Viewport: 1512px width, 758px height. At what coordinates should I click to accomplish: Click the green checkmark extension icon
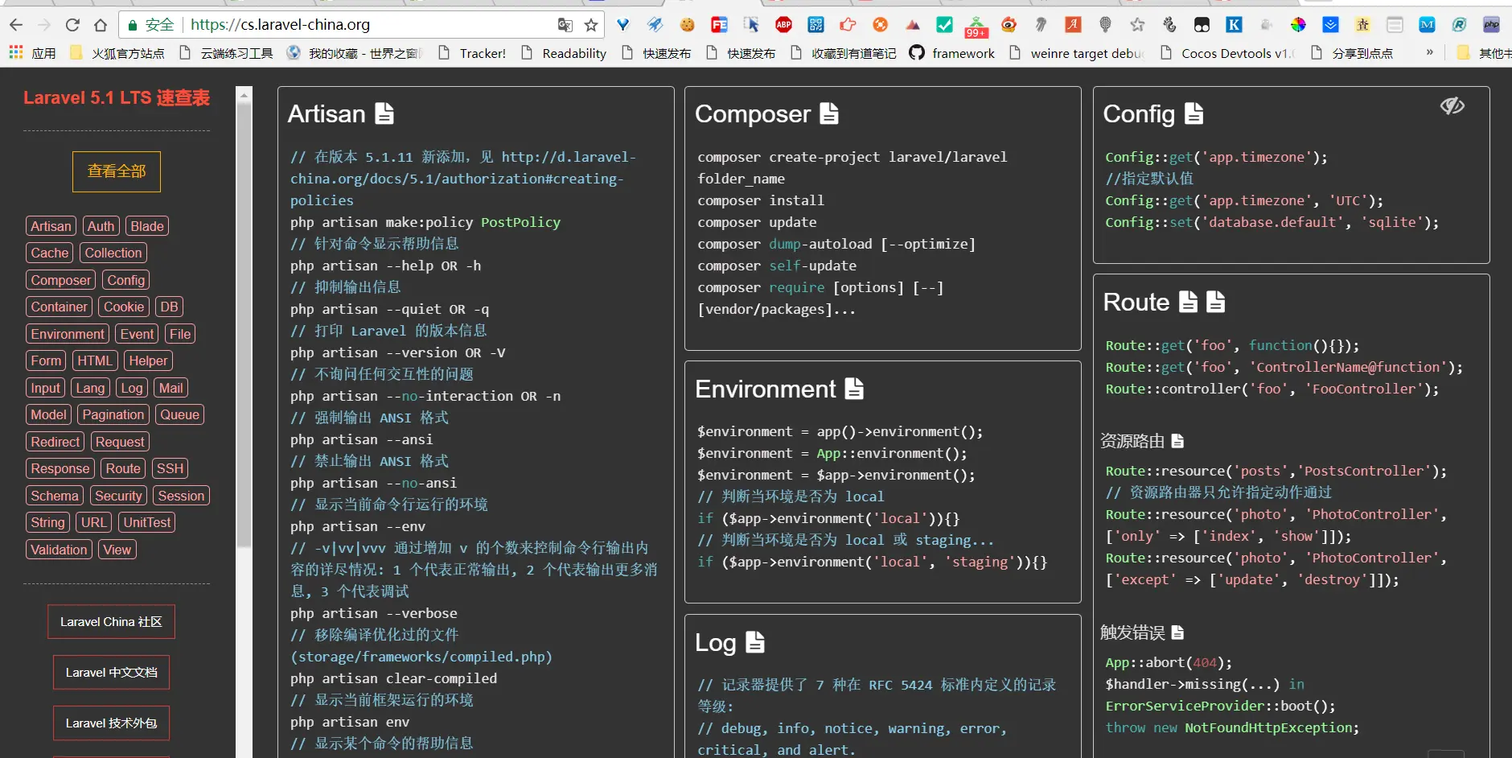coord(944,25)
